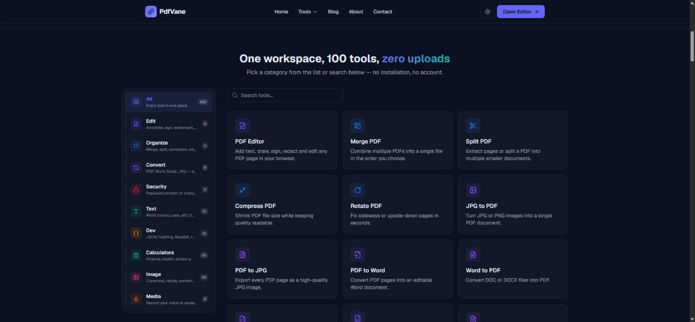This screenshot has height=322, width=695.
Task: Click the search magnifier icon
Action: coord(235,95)
